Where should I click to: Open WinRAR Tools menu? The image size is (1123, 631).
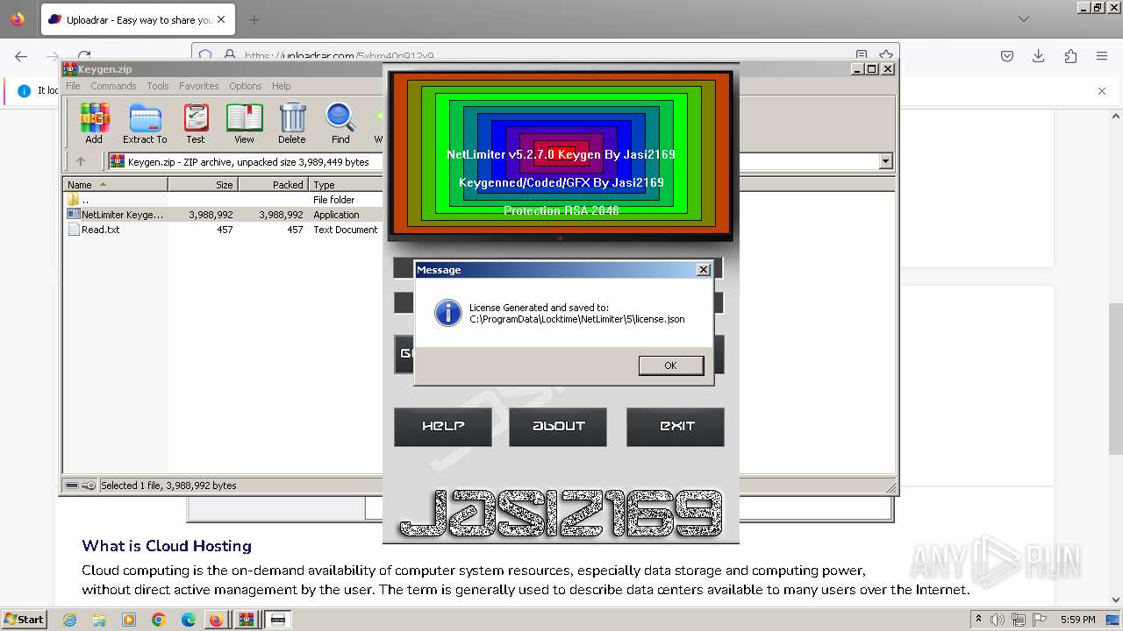click(x=158, y=86)
